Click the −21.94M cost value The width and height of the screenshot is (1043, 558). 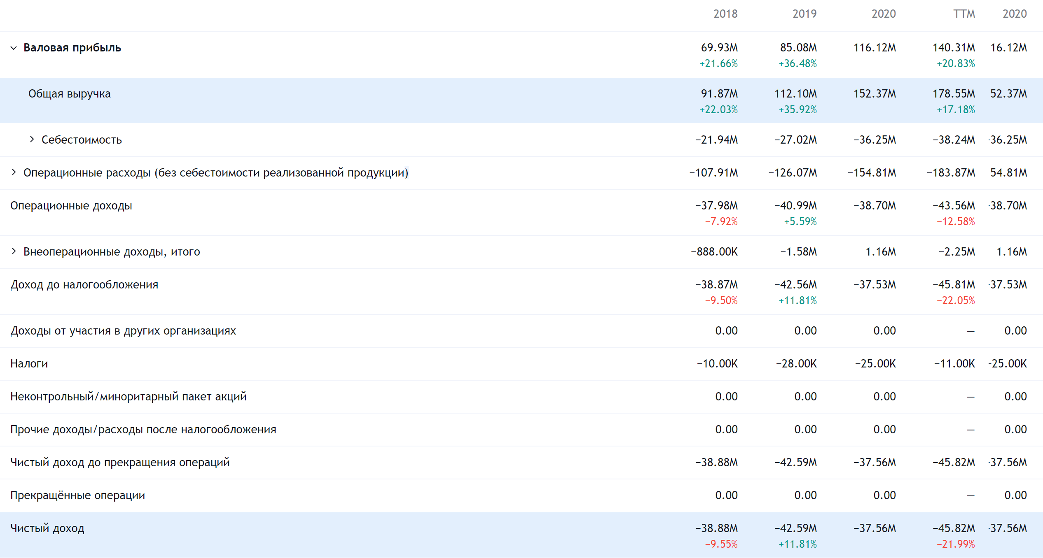(716, 140)
